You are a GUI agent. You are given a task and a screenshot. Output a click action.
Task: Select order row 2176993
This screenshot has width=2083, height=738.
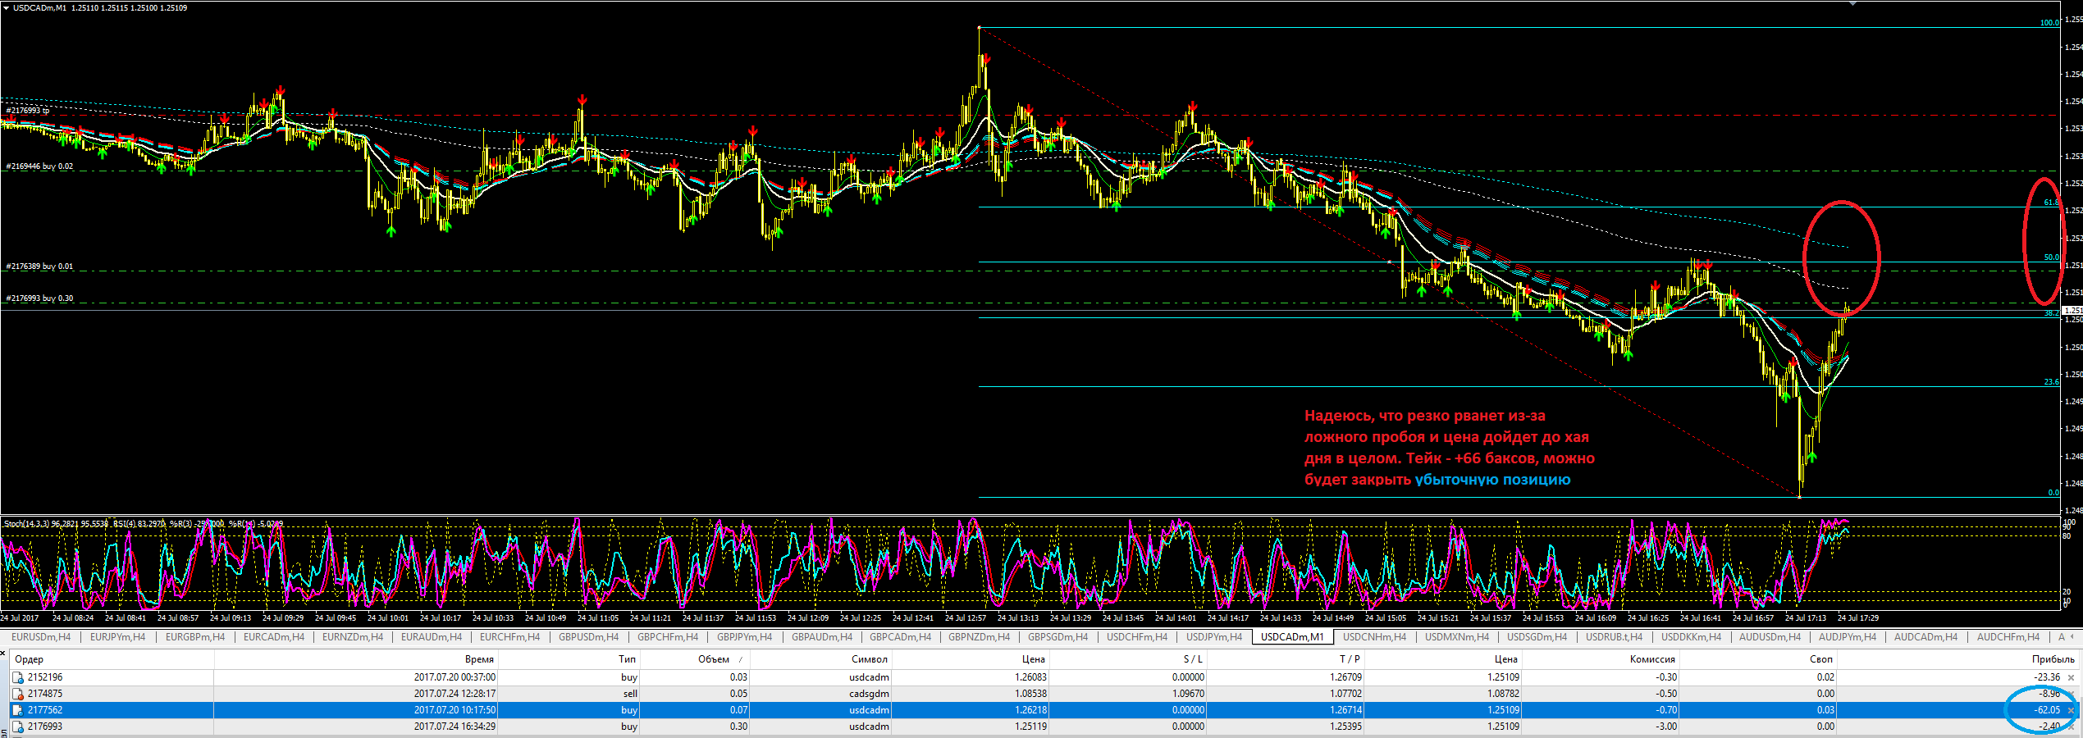[x=1045, y=727]
